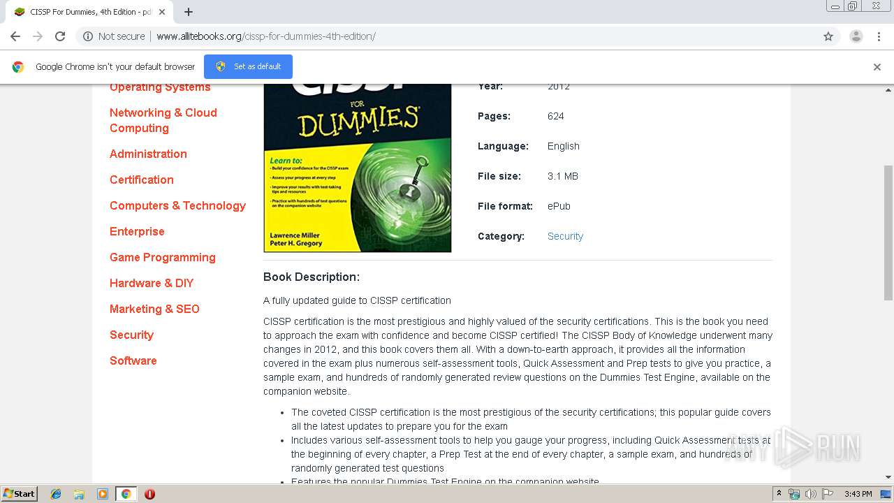Open the Windows Start menu
894x503 pixels.
20,494
